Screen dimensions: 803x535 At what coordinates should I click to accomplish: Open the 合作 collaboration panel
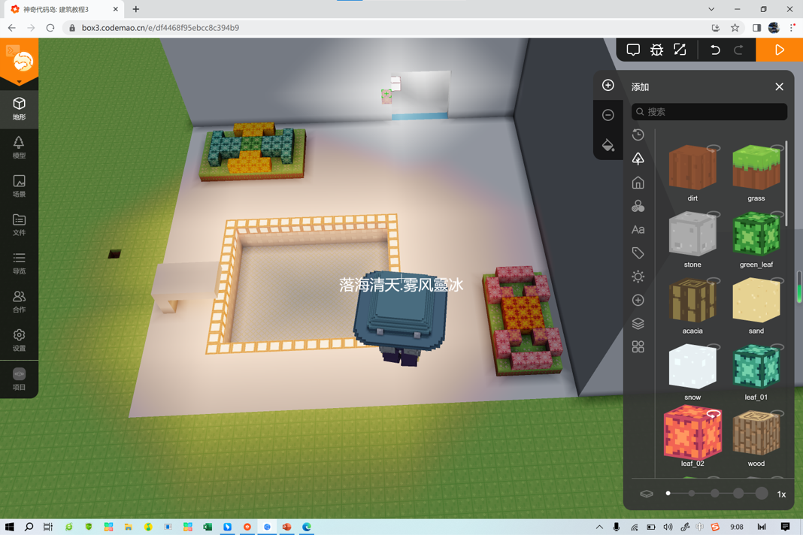click(19, 301)
